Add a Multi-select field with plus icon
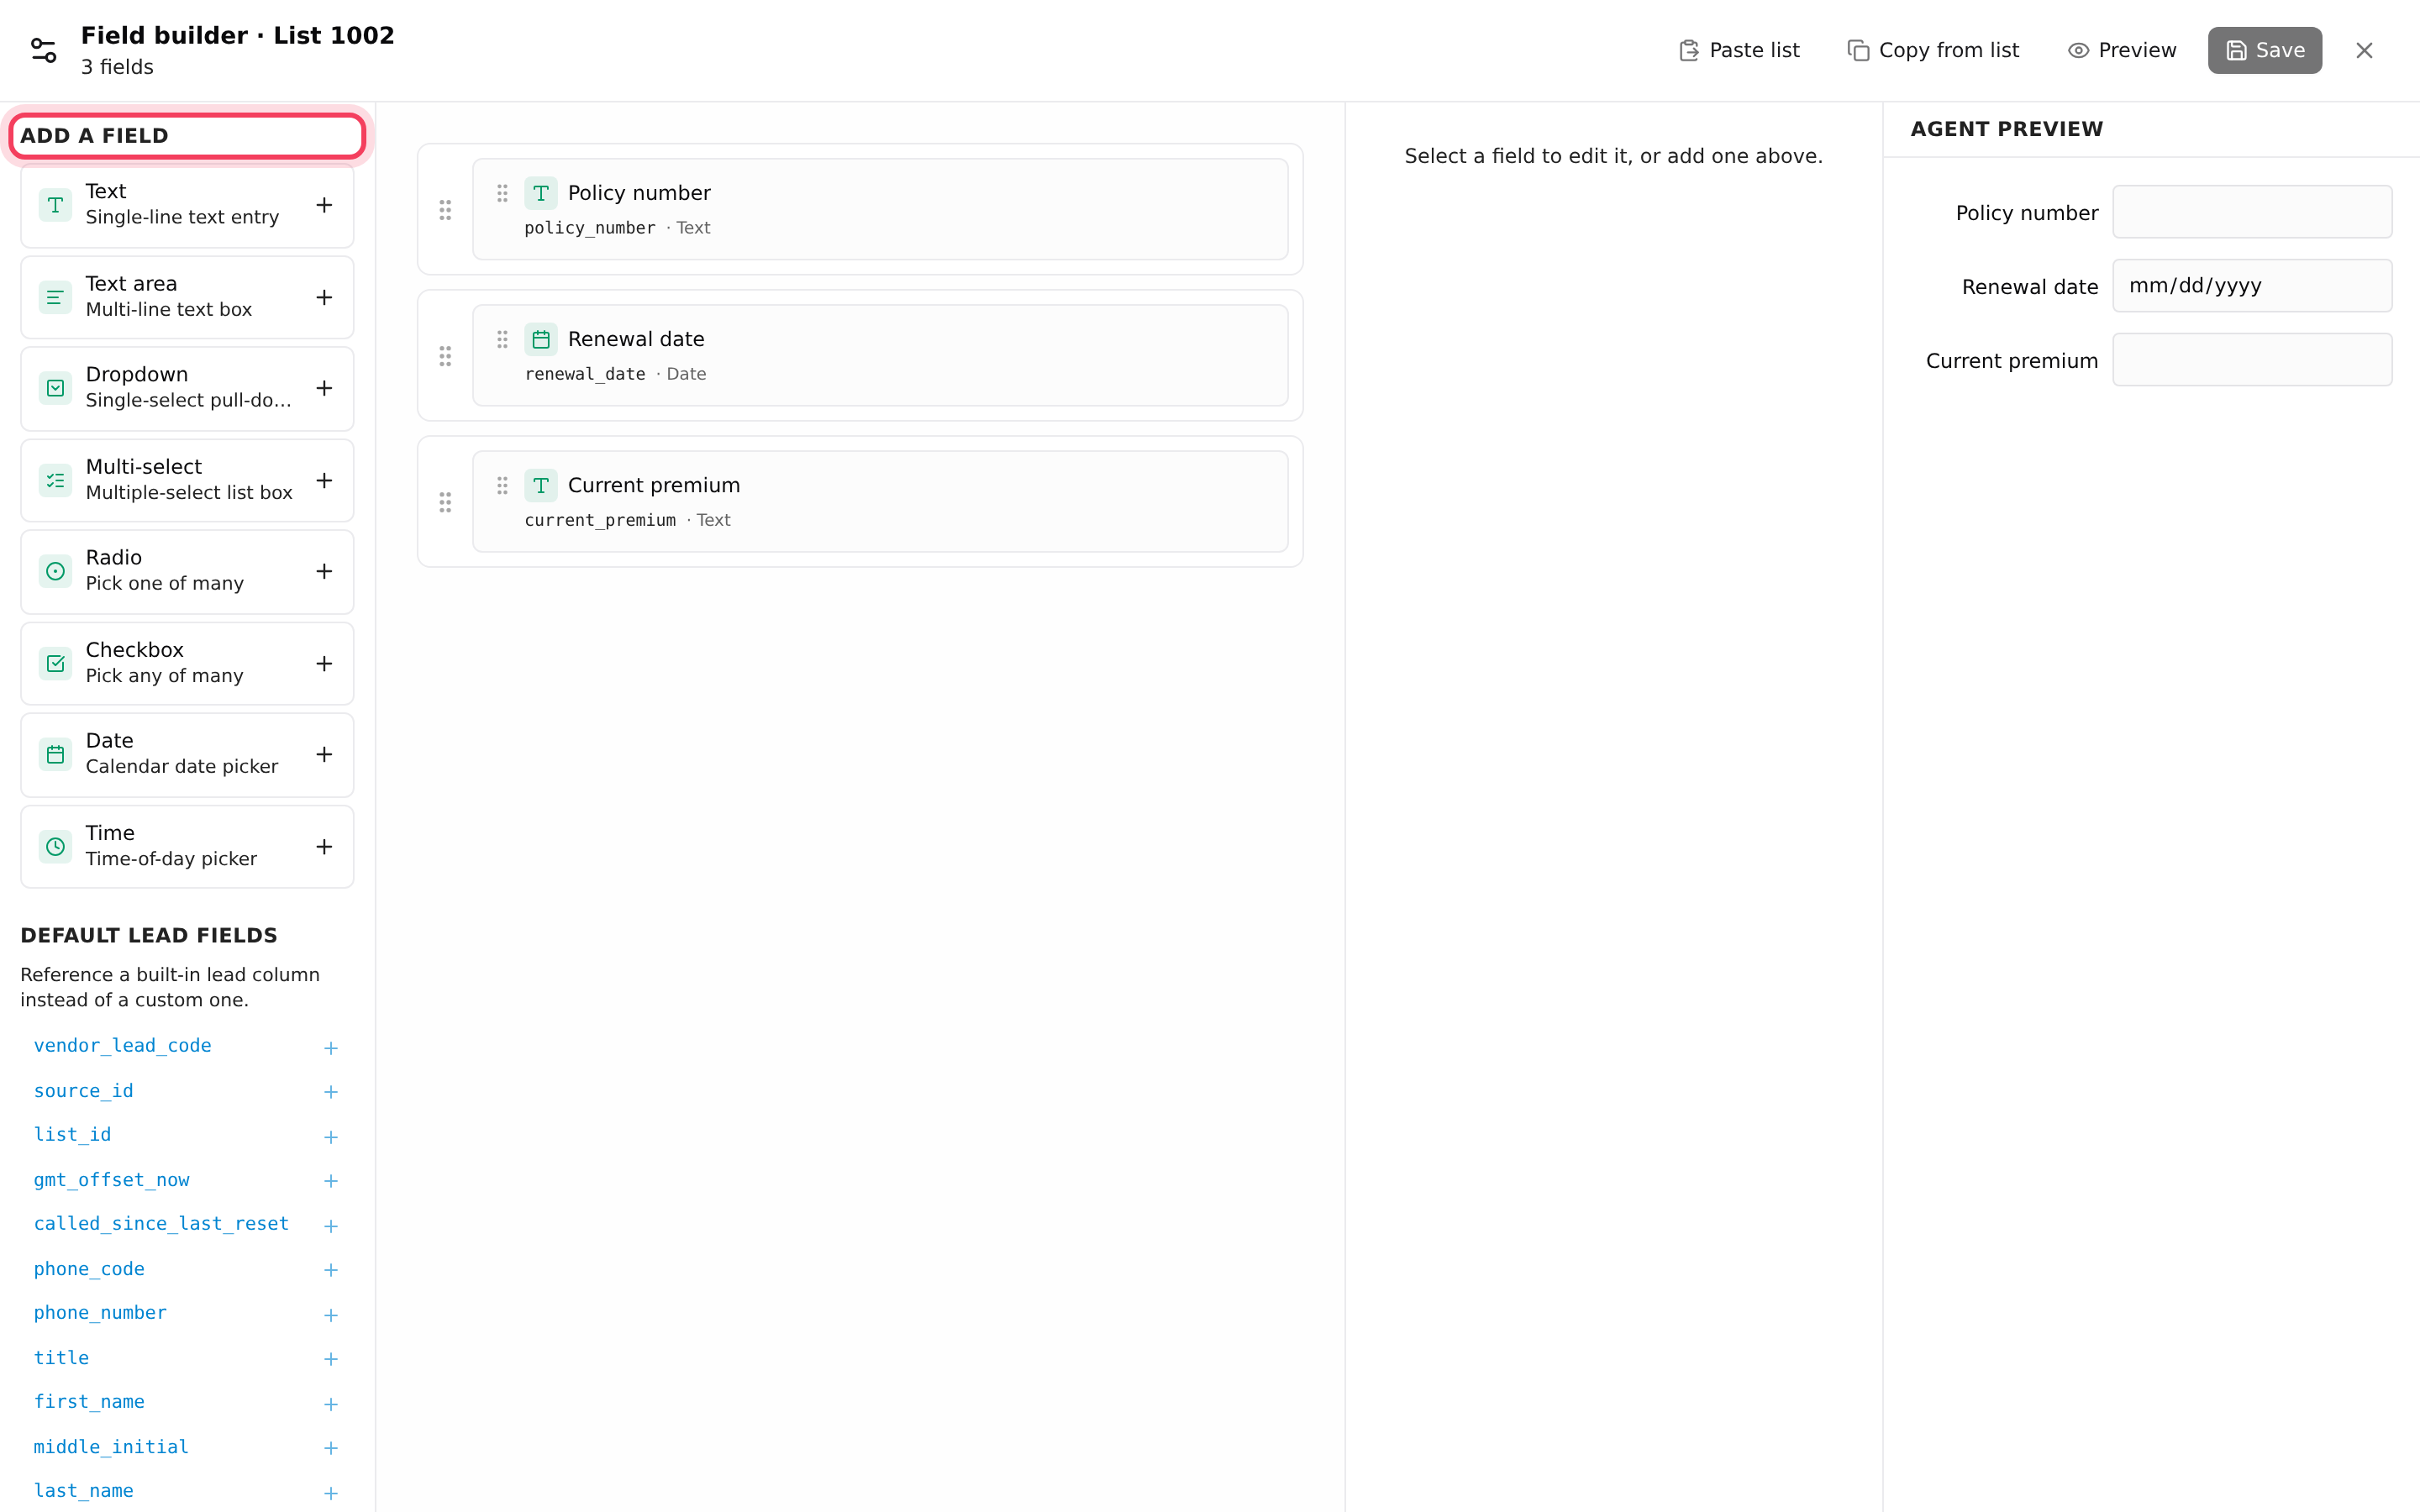 (324, 480)
